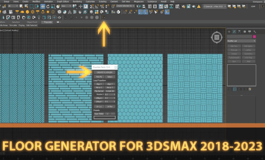Click the preset name input field
The height and width of the screenshot is (160, 265).
point(105,117)
